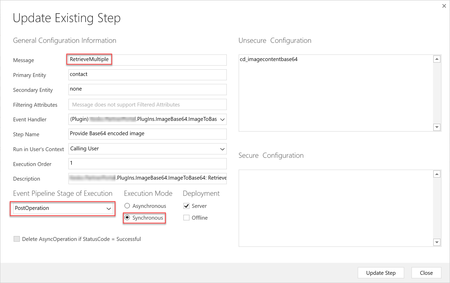Screen dimensions: 450x283
Task: Open the Run in User's Context dropdown
Action: tap(222, 149)
